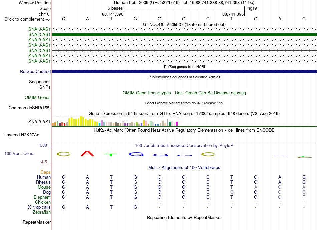
Task: Click the Zebrafish alignment row label
Action: point(42,212)
